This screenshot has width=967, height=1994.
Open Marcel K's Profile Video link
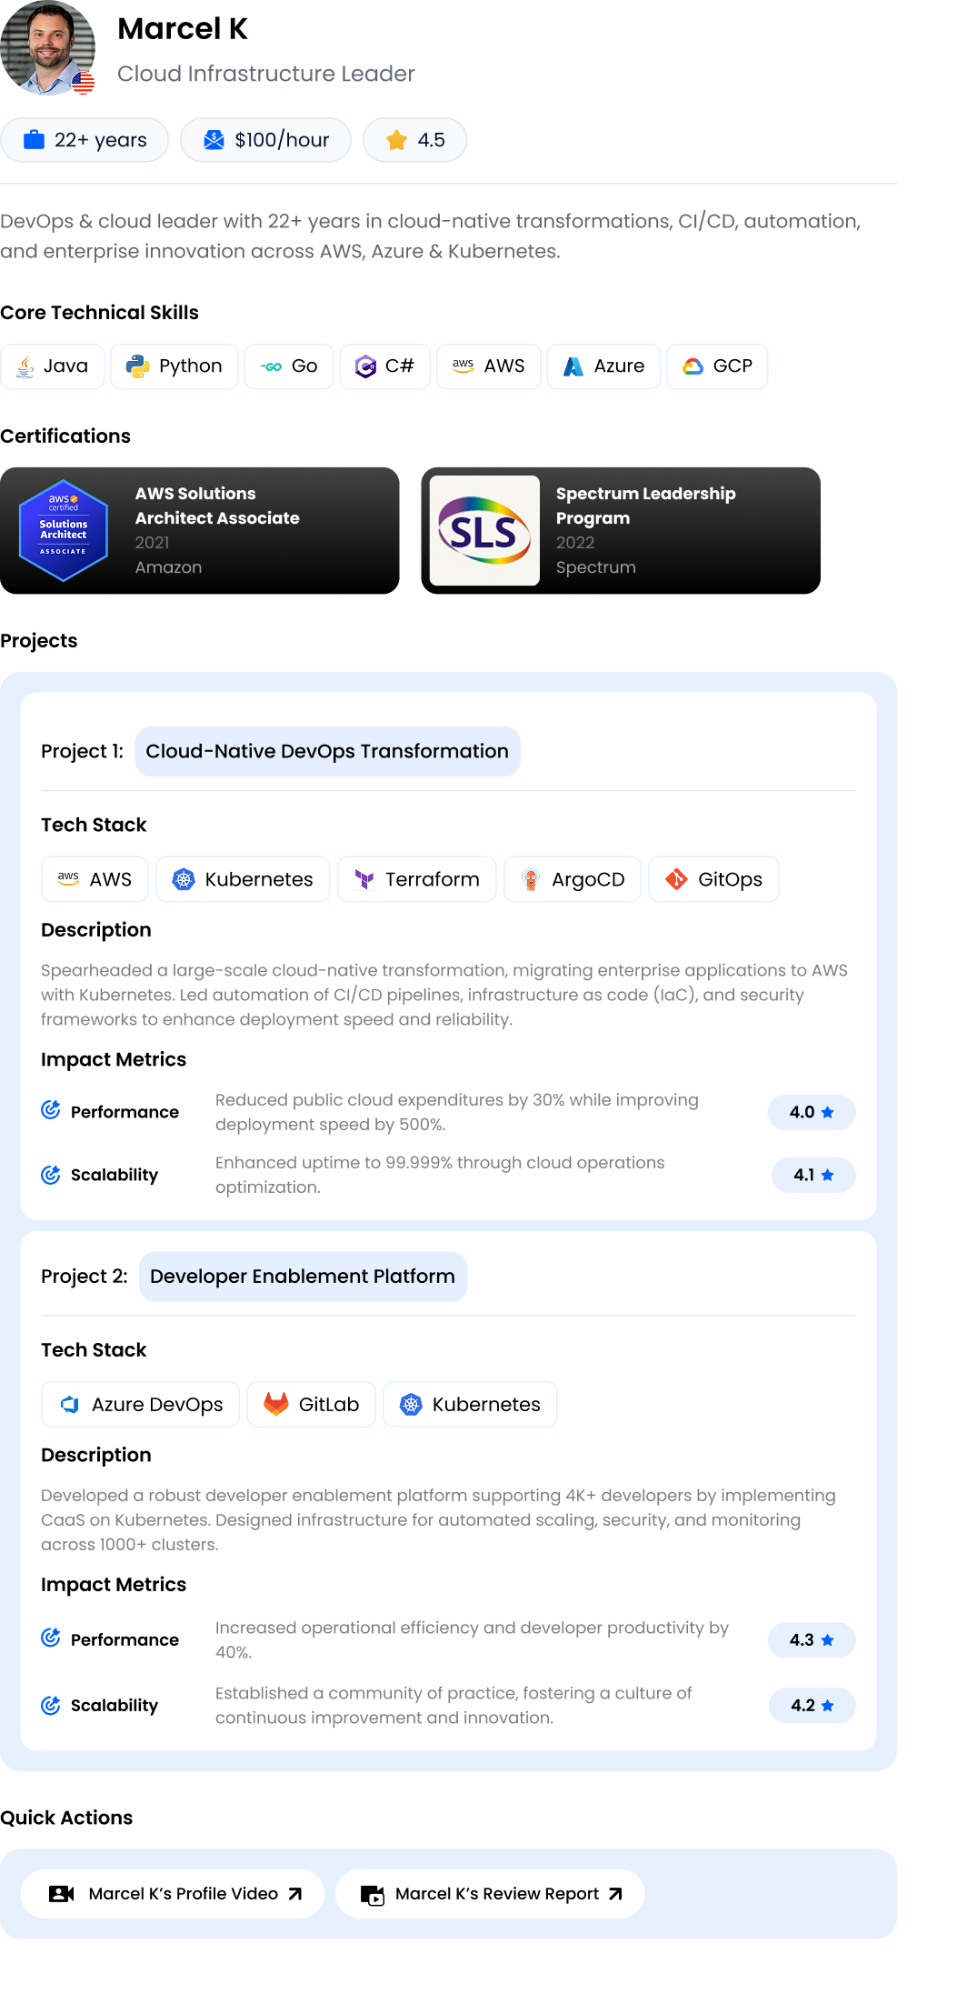click(x=173, y=1894)
